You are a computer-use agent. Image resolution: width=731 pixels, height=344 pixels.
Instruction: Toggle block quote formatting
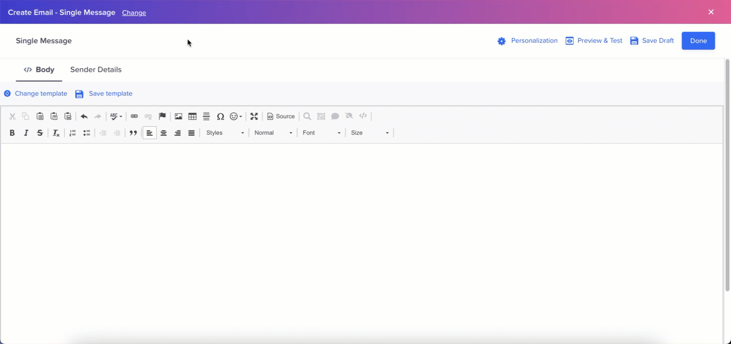pyautogui.click(x=133, y=133)
